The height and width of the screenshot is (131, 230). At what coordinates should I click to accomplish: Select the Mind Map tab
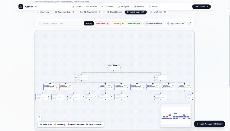136,12
